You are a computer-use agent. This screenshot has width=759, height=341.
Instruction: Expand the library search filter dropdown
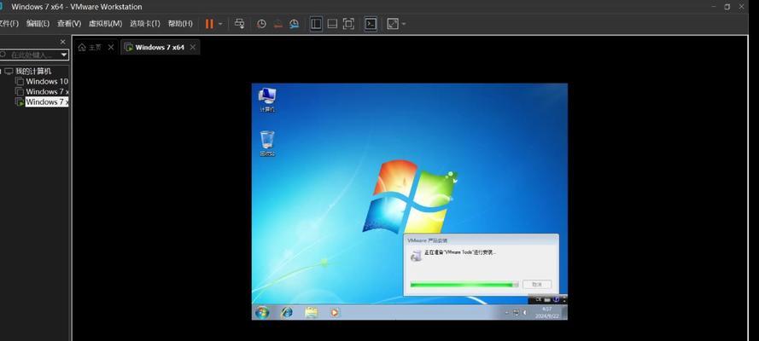[64, 55]
